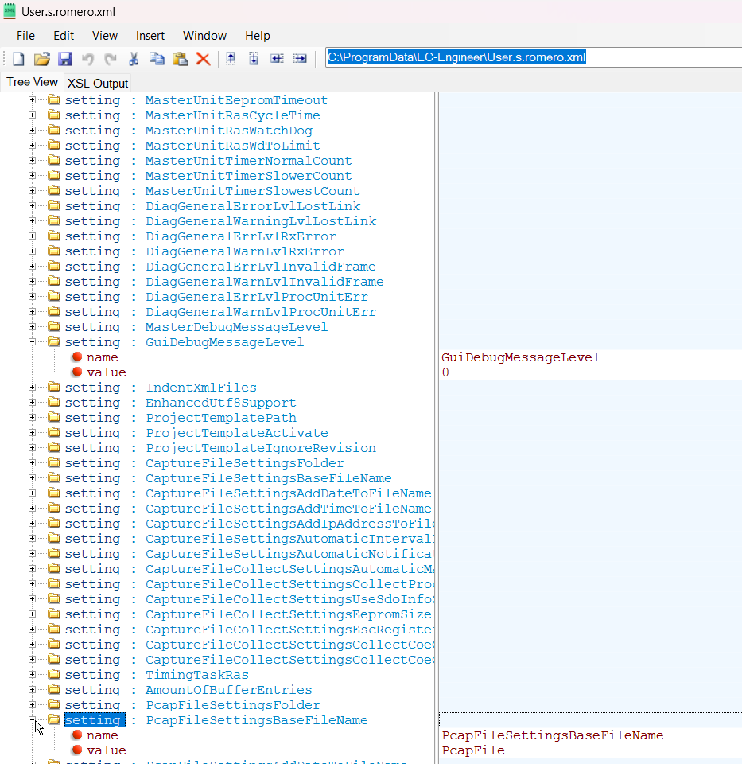The image size is (742, 764).
Task: Click the Move Right arrow toolbar icon
Action: tap(300, 59)
